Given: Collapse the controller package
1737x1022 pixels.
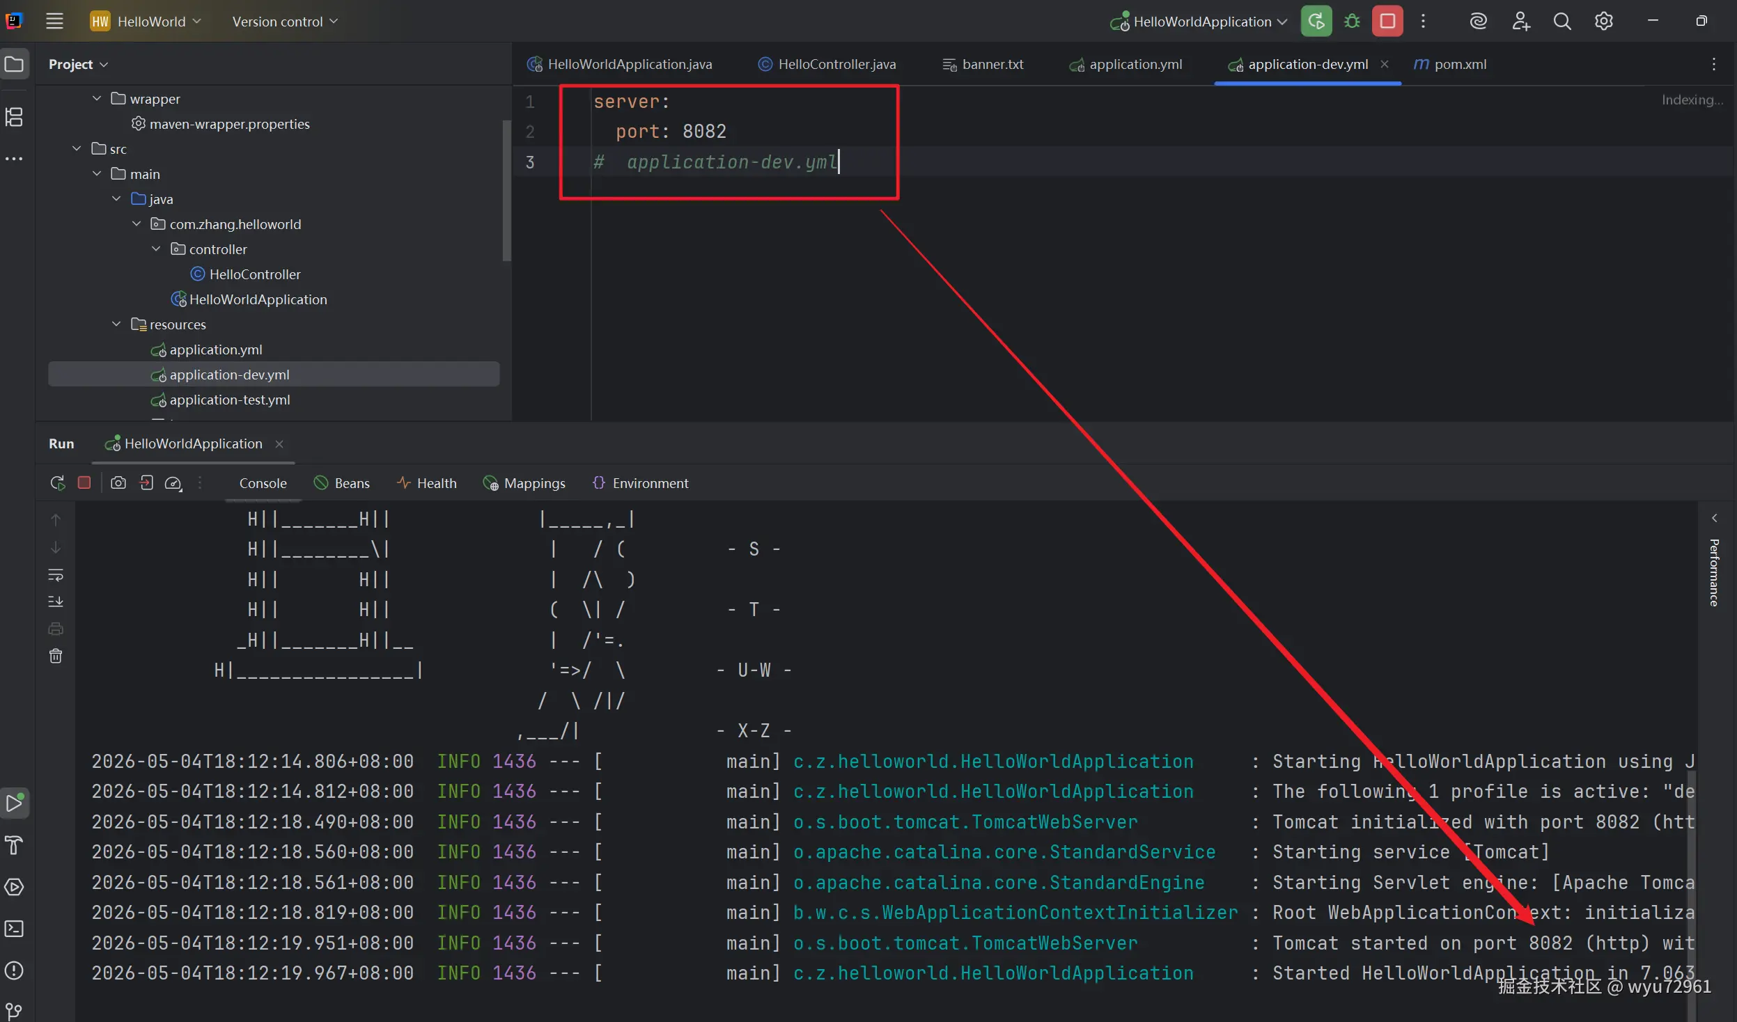Looking at the screenshot, I should coord(156,249).
